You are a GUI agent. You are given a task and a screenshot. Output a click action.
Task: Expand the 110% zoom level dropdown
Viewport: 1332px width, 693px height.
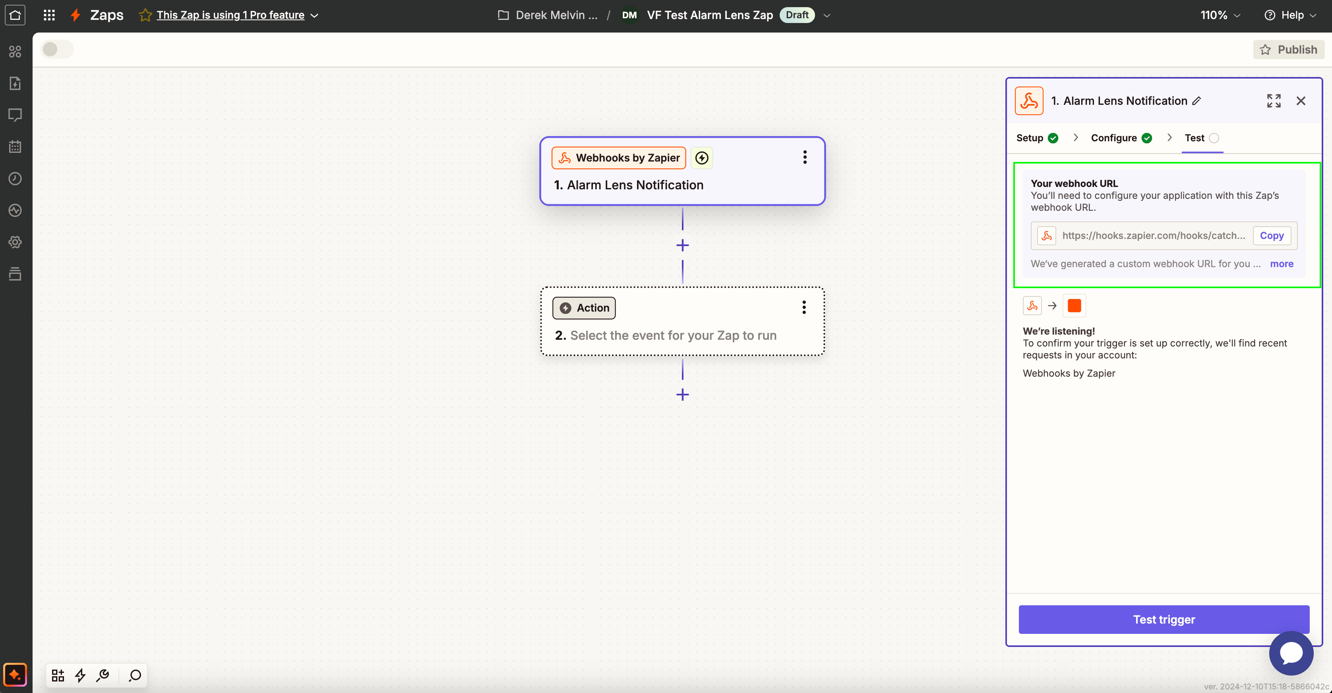pos(1220,15)
